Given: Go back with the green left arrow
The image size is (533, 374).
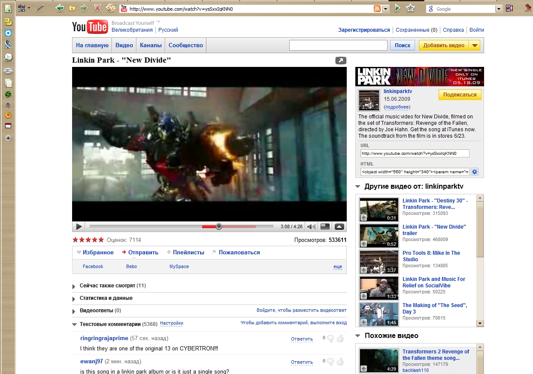Looking at the screenshot, I should coord(60,8).
